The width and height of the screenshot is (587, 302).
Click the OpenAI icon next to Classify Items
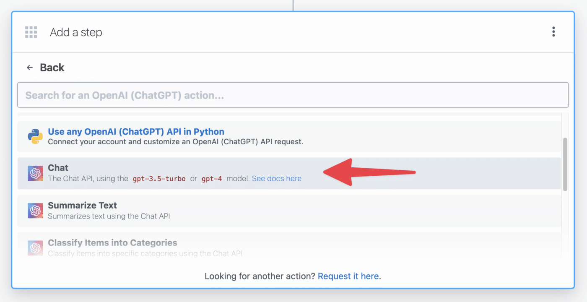[35, 248]
